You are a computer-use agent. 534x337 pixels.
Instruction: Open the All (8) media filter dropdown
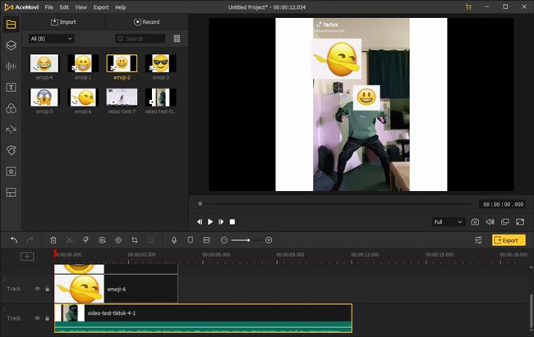[x=51, y=39]
